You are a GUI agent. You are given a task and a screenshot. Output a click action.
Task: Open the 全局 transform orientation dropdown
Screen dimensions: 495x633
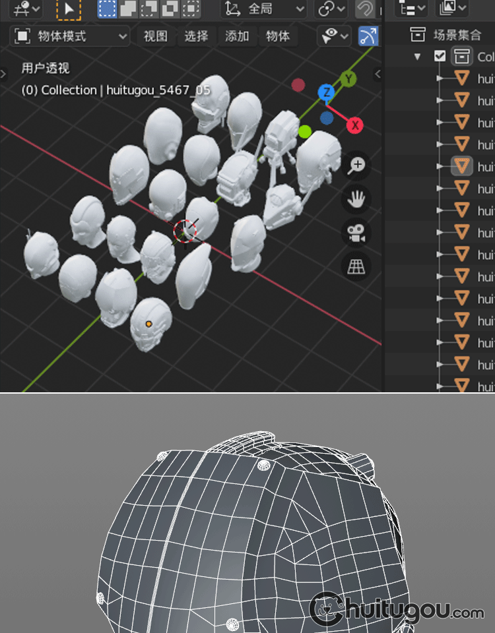263,9
